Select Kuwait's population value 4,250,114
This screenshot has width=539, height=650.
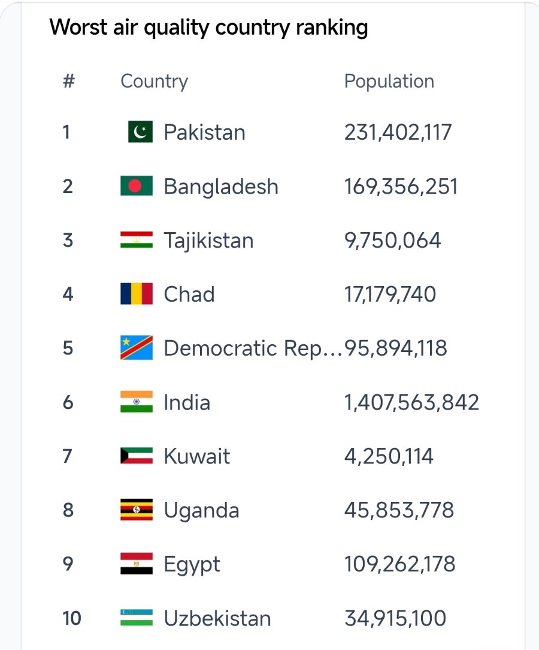389,456
